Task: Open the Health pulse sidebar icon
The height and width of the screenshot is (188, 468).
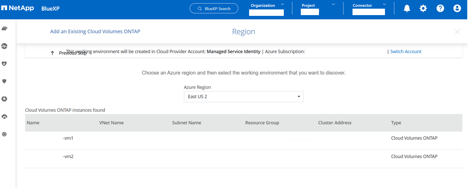Action: click(x=5, y=46)
